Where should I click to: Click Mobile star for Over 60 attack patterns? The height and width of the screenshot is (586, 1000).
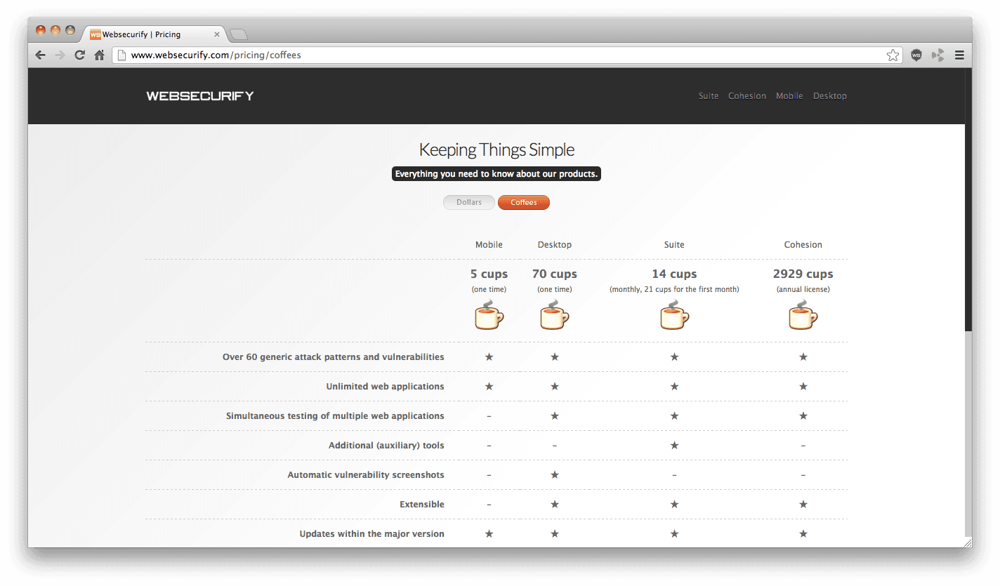click(x=489, y=357)
